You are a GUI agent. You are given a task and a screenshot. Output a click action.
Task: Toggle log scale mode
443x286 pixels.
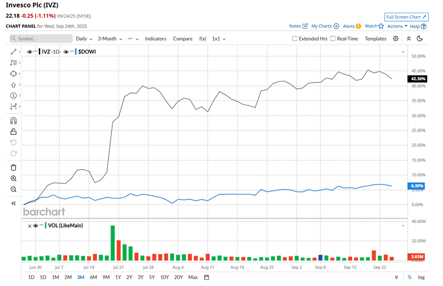421,278
